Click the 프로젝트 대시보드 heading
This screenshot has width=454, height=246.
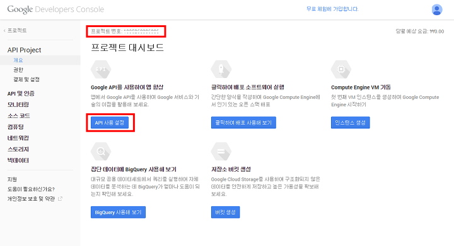pos(127,47)
